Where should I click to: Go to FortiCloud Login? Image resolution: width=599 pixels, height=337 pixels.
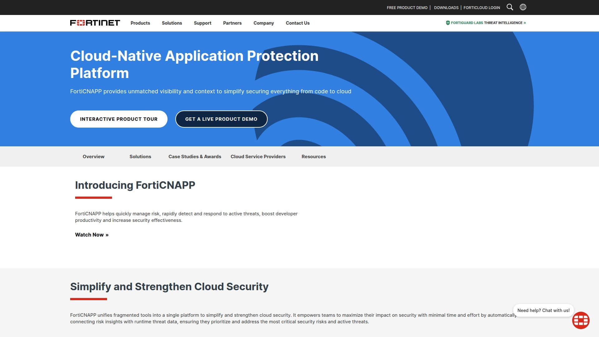pos(482,7)
